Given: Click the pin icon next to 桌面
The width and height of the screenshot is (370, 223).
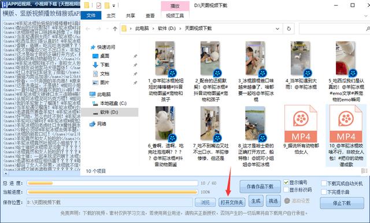Looking at the screenshot, I should [x=135, y=56].
